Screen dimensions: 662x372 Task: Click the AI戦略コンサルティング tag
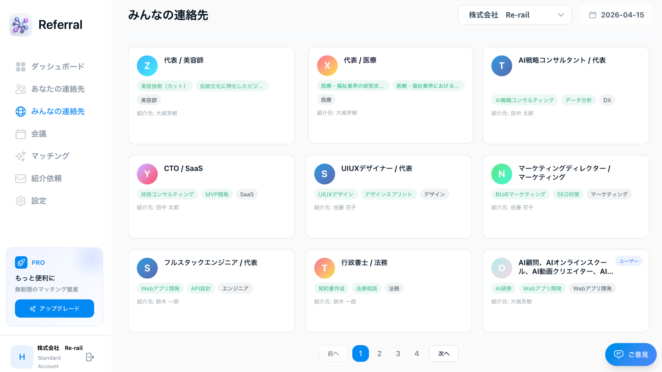[524, 100]
